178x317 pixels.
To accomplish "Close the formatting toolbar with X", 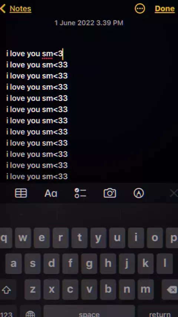I will pos(174,193).
